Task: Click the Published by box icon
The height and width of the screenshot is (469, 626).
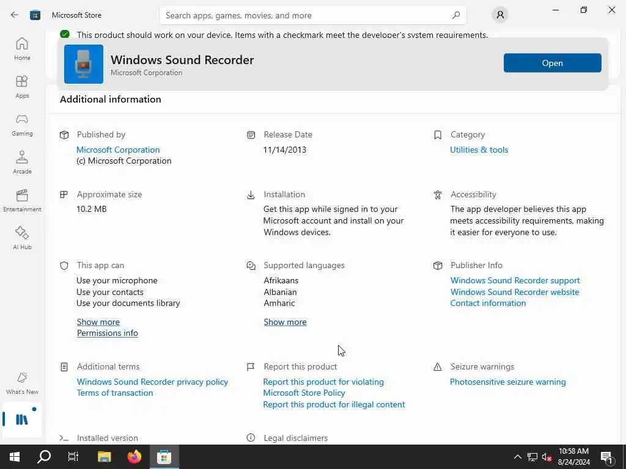Action: 64,135
